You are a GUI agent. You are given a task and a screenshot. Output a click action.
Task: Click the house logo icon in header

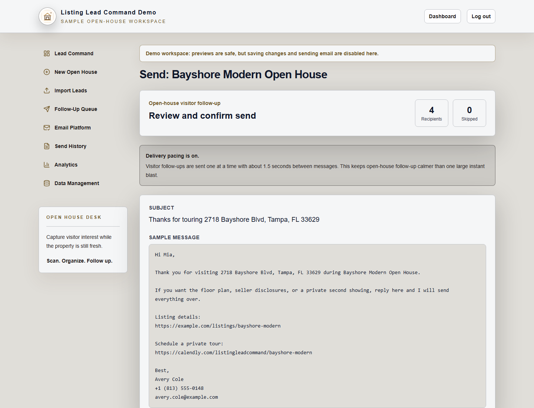tap(47, 16)
